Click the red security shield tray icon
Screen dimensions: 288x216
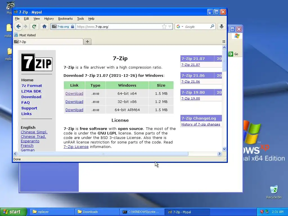click(x=262, y=212)
